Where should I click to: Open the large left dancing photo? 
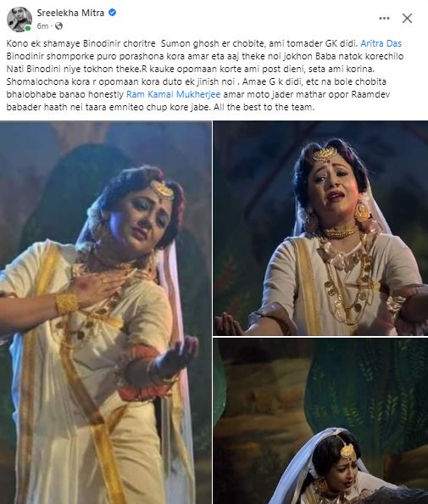106,312
